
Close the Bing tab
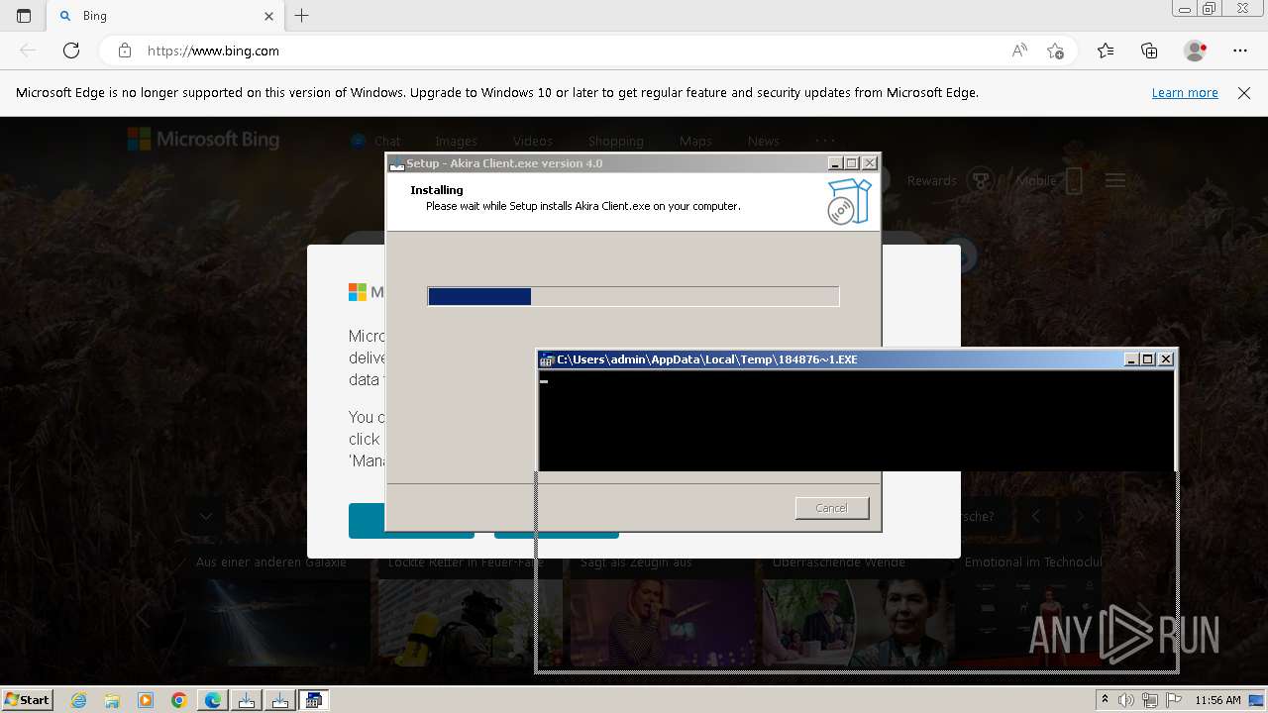tap(268, 16)
